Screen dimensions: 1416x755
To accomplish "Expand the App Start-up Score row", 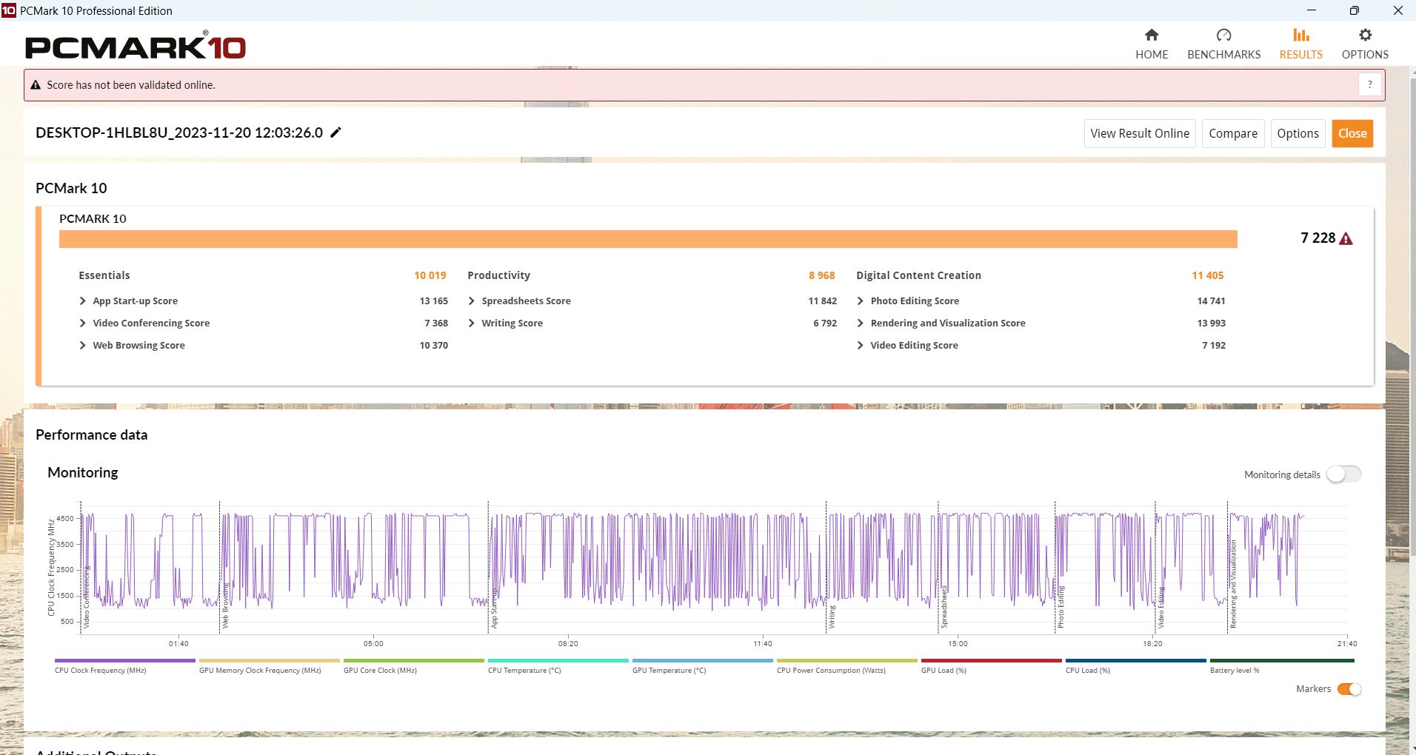I will click(x=83, y=301).
